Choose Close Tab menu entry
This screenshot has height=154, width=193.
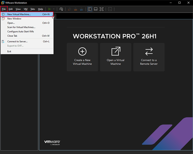click(x=27, y=36)
